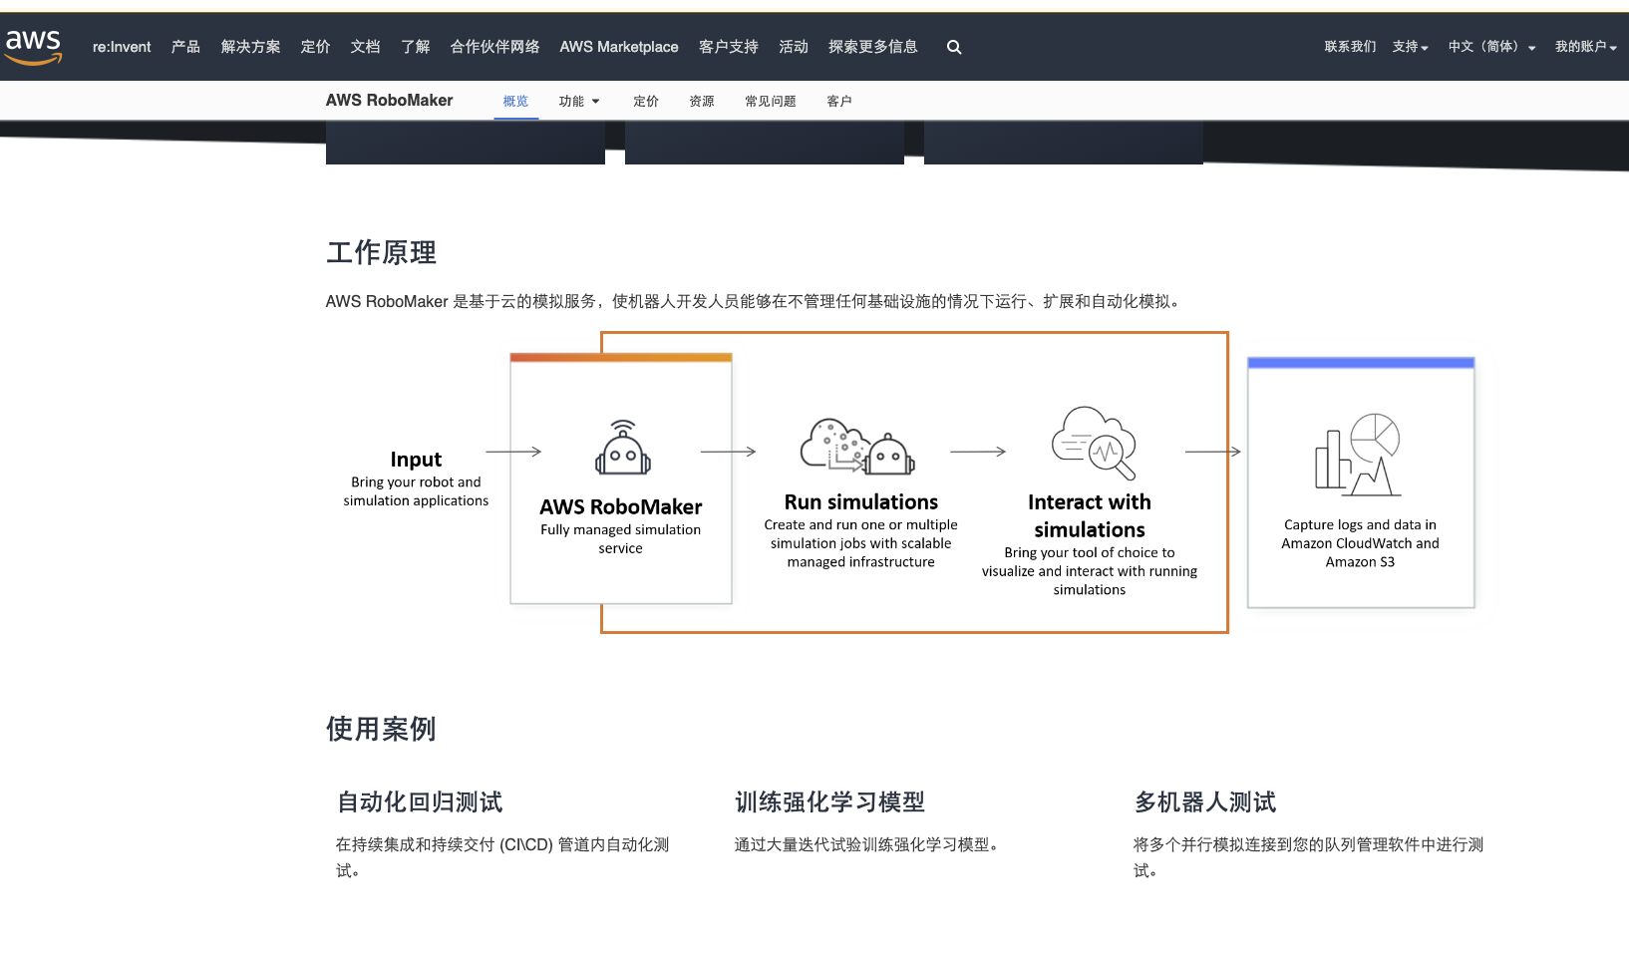Viewport: 1629px width, 957px height.
Task: Expand the 我的账户 account menu
Action: point(1585,47)
